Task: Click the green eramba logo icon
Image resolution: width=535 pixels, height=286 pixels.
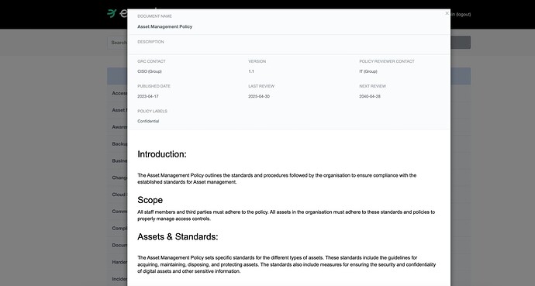Action: point(112,13)
